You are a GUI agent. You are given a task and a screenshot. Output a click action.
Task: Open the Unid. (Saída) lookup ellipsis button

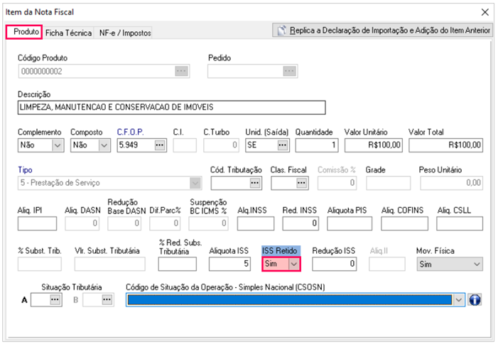pyautogui.click(x=283, y=145)
